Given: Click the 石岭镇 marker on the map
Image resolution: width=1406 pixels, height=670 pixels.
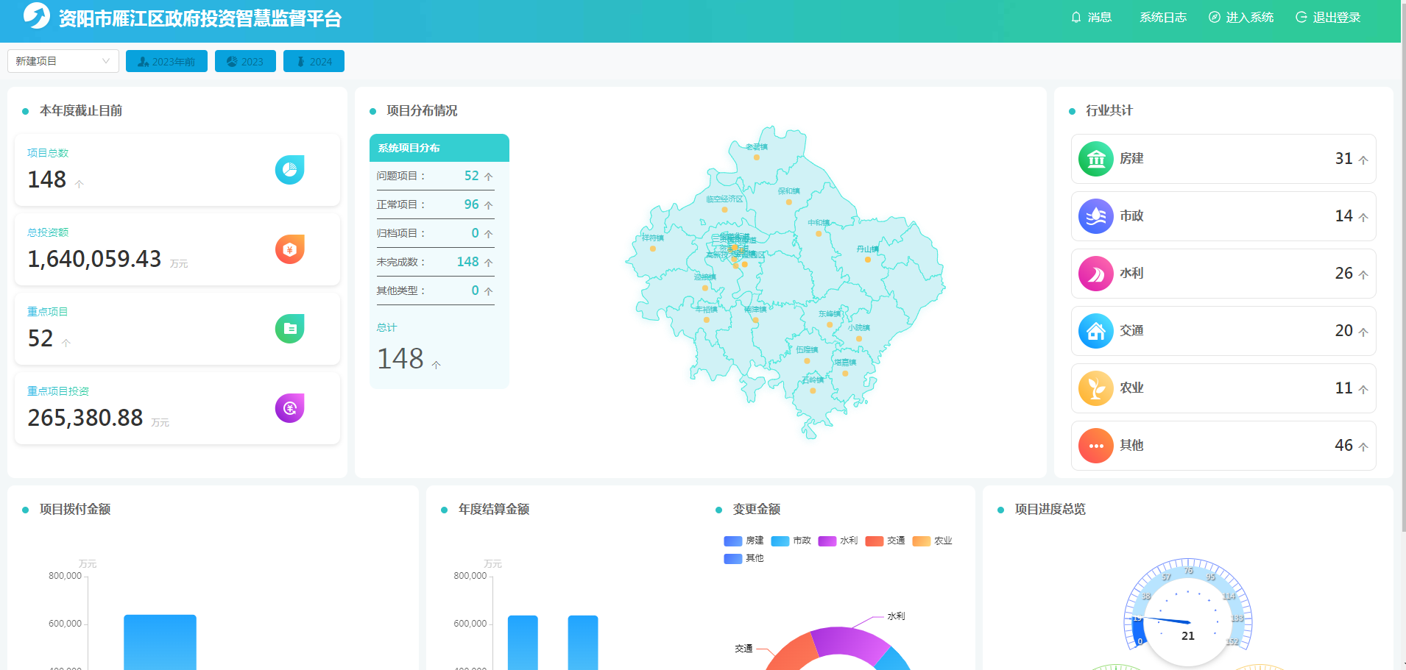Looking at the screenshot, I should coord(813,391).
